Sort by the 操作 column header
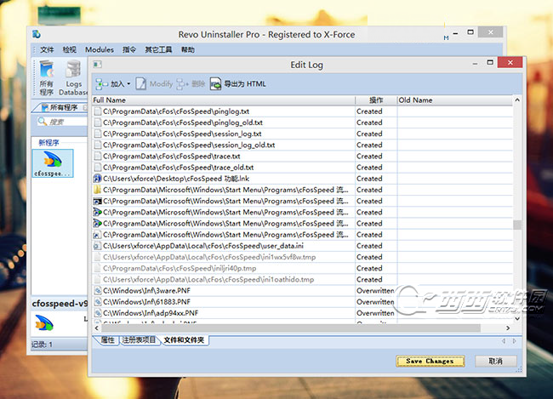The height and width of the screenshot is (399, 553). [376, 100]
